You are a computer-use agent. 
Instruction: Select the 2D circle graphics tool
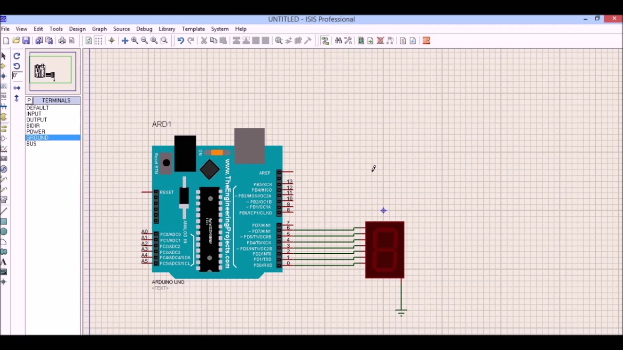(4, 231)
